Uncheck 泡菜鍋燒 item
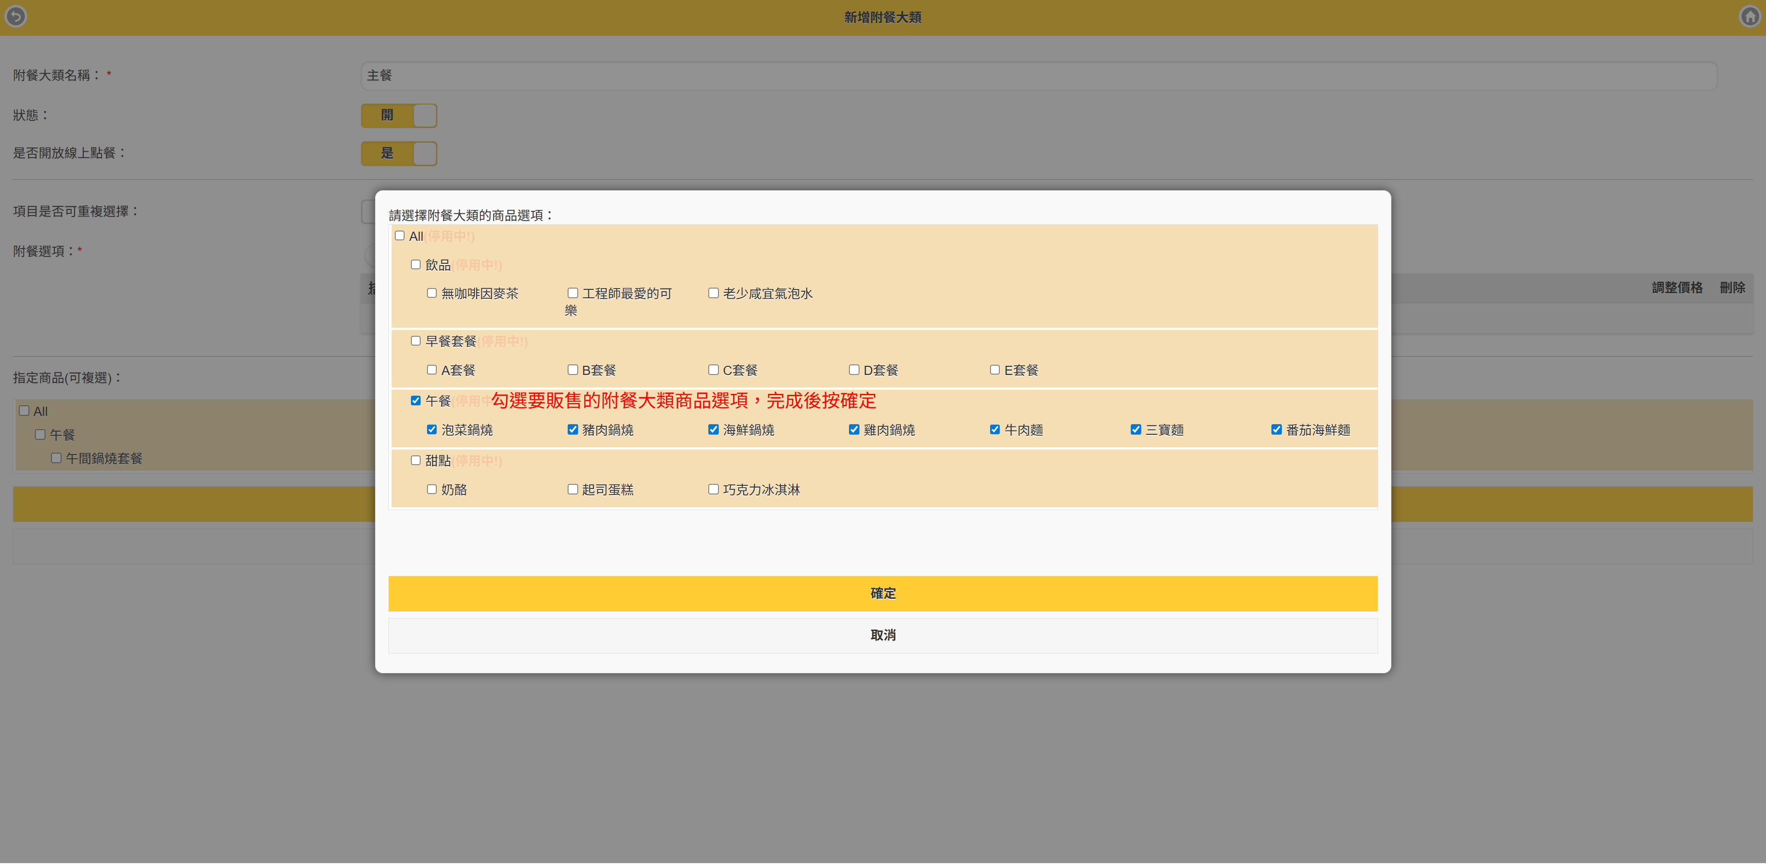 tap(432, 430)
